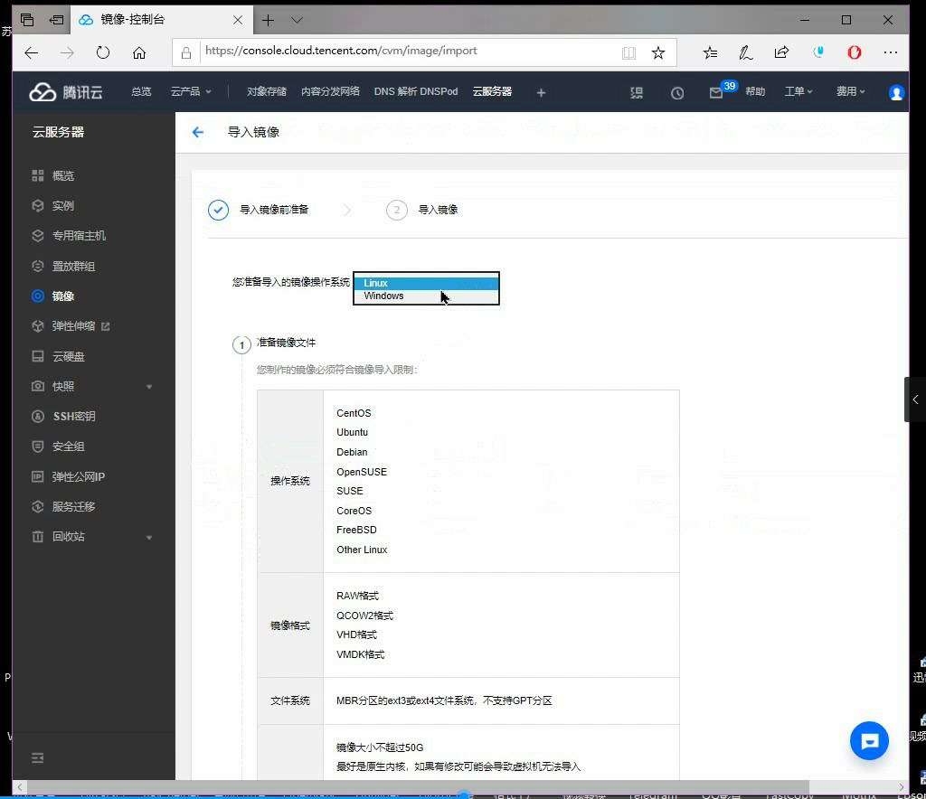926x799 pixels.
Task: Click the Opera extension icon
Action: [x=854, y=53]
